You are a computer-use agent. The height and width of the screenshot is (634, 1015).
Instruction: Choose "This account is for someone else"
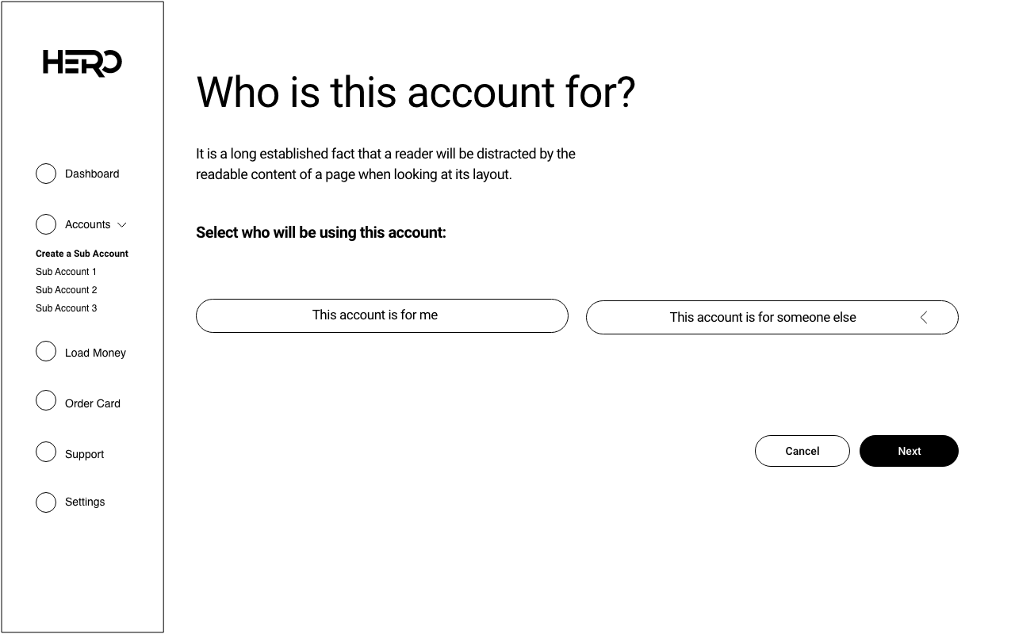pyautogui.click(x=762, y=318)
